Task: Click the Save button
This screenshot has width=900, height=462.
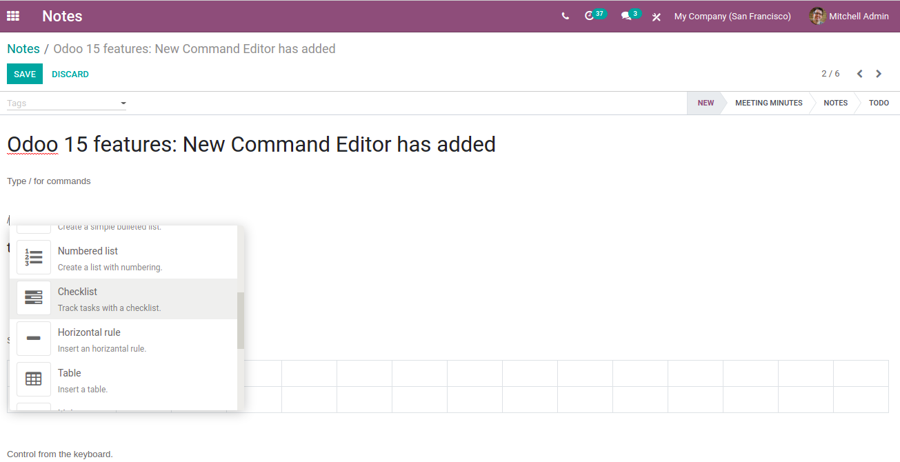Action: point(25,74)
